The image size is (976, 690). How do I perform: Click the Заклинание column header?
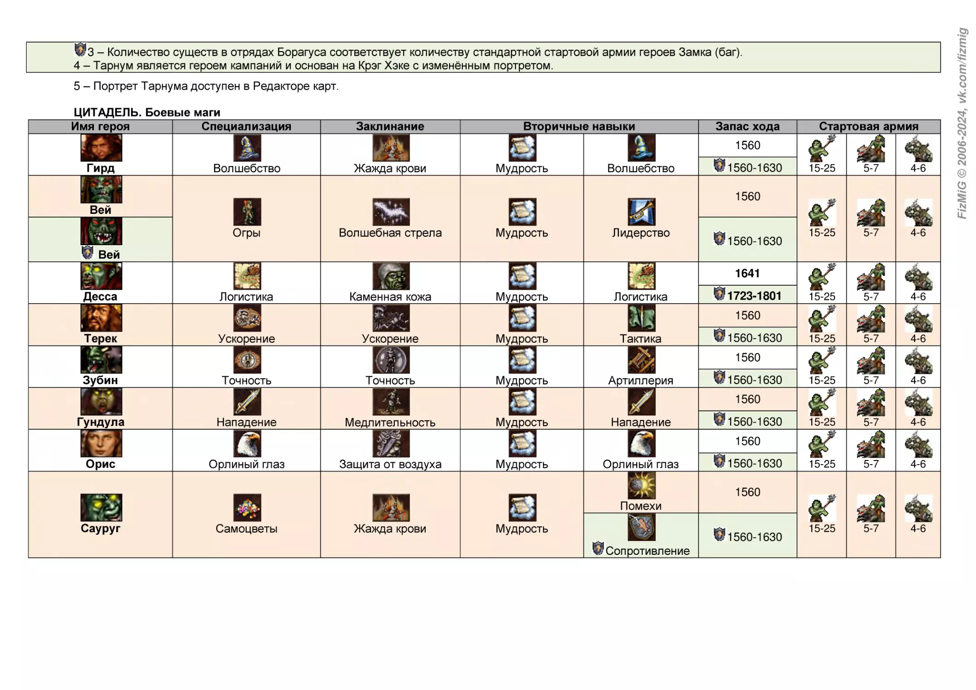pos(390,126)
